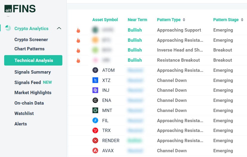Select XTZ symbol text

point(106,80)
